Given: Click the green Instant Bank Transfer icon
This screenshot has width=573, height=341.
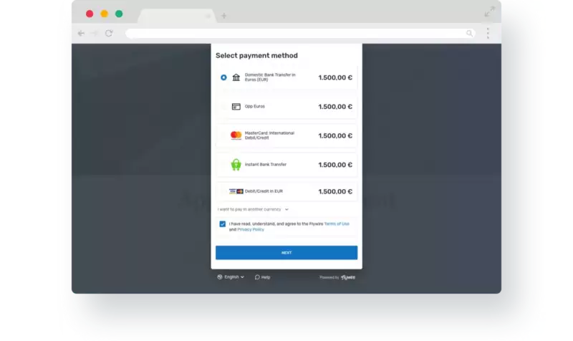Looking at the screenshot, I should tap(236, 165).
